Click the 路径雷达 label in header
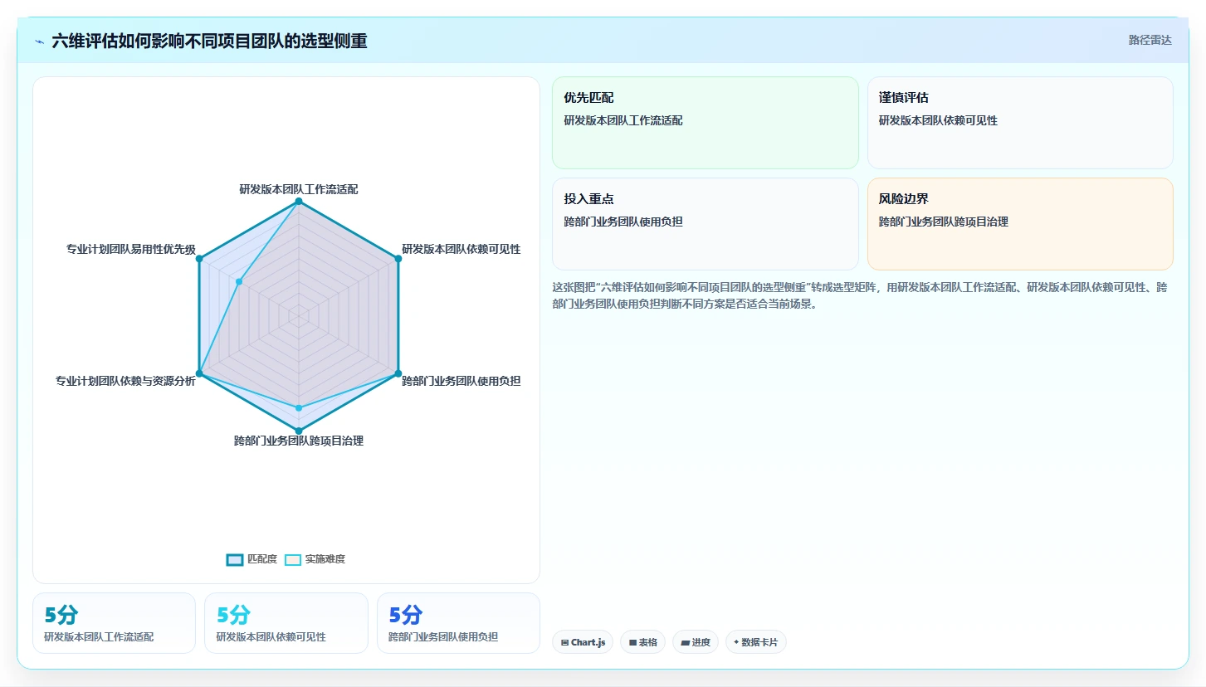Screen dimensions: 1206x687 (1150, 40)
